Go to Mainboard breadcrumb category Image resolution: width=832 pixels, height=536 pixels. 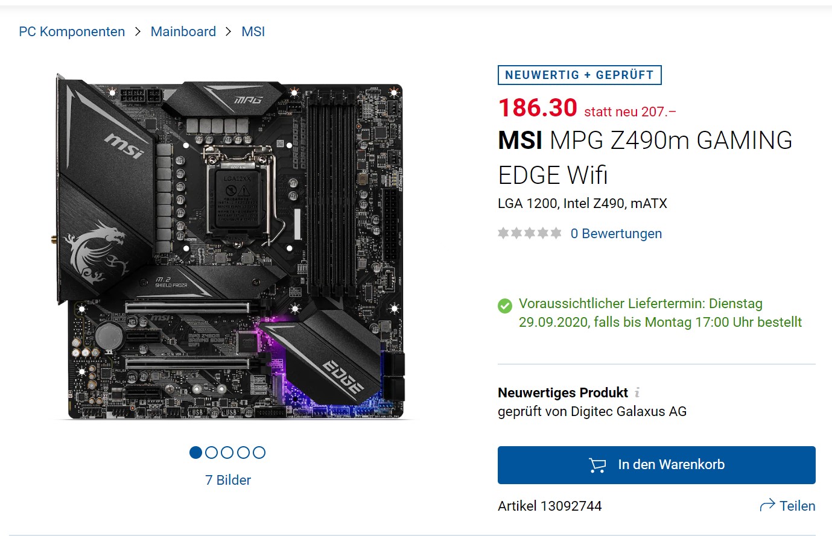(x=183, y=31)
